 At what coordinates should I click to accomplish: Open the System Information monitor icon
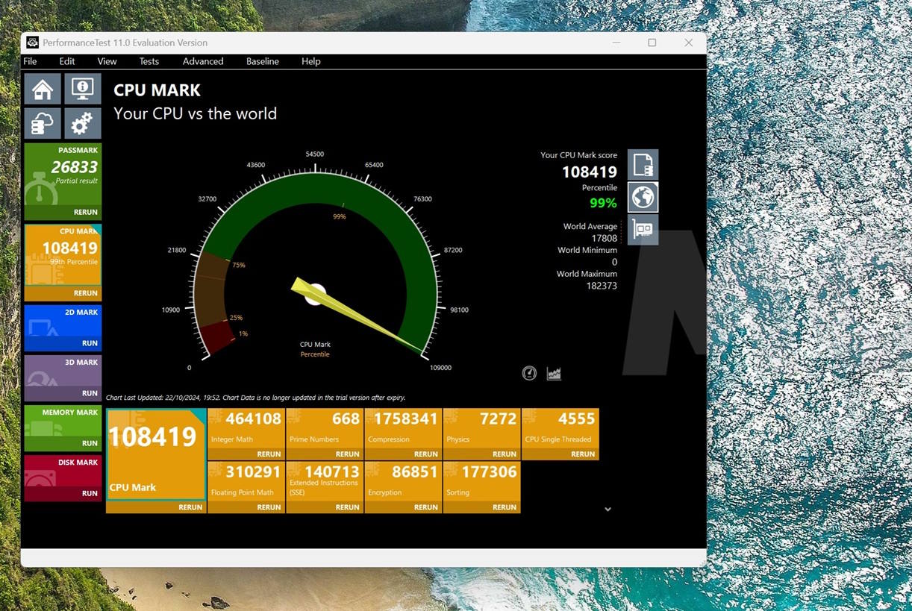click(82, 89)
